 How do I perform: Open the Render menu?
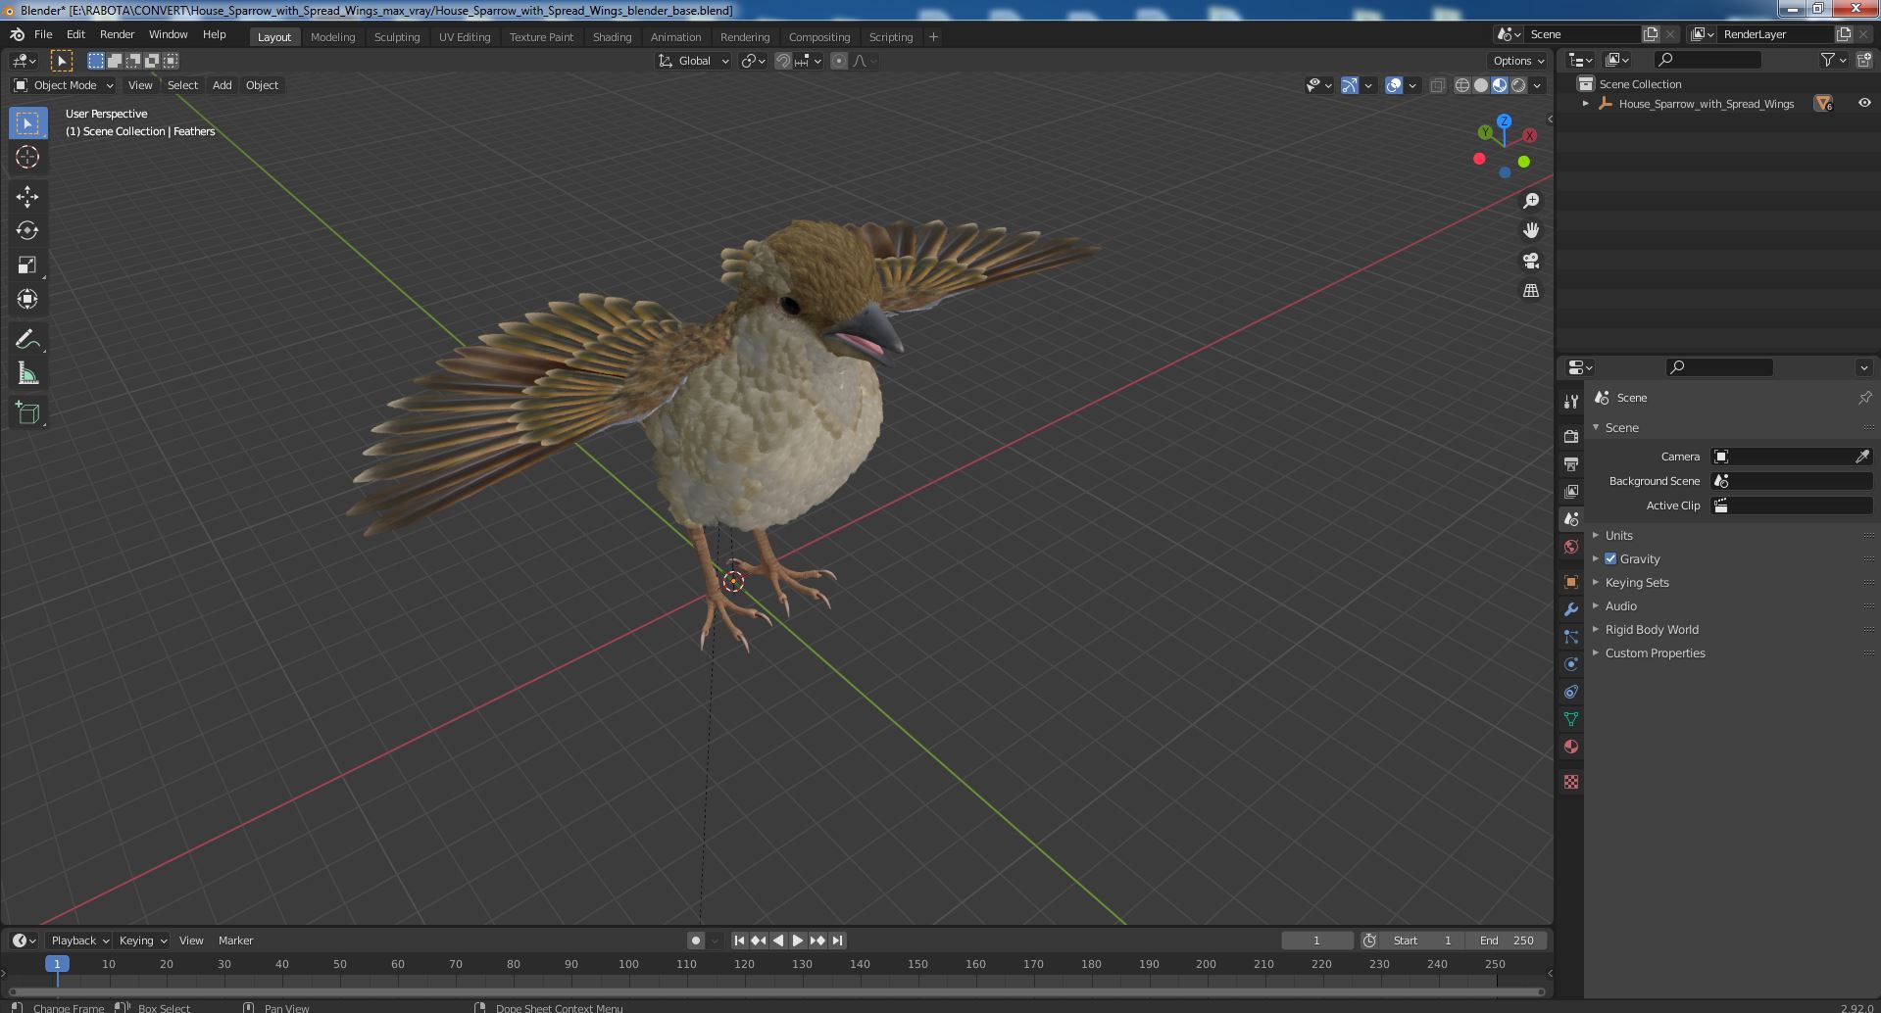click(117, 34)
